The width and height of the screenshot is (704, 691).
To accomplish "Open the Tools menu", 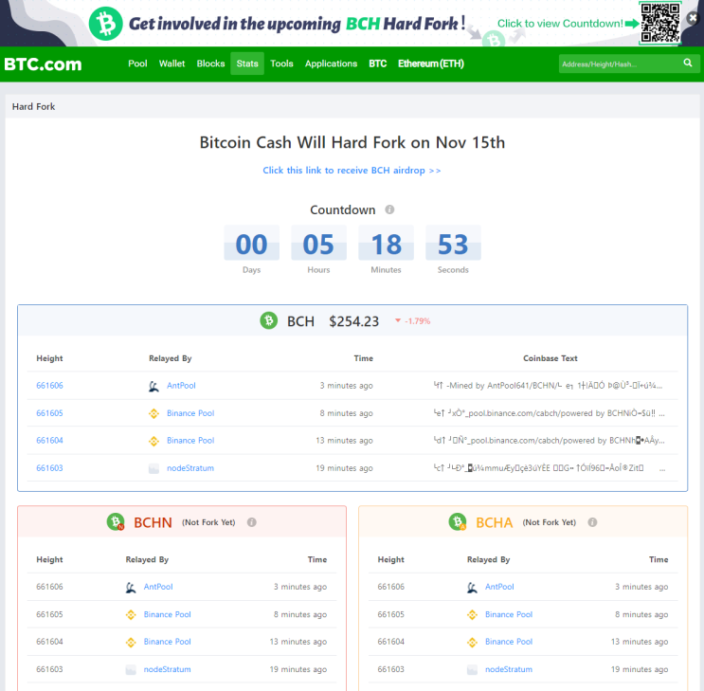I will point(281,64).
